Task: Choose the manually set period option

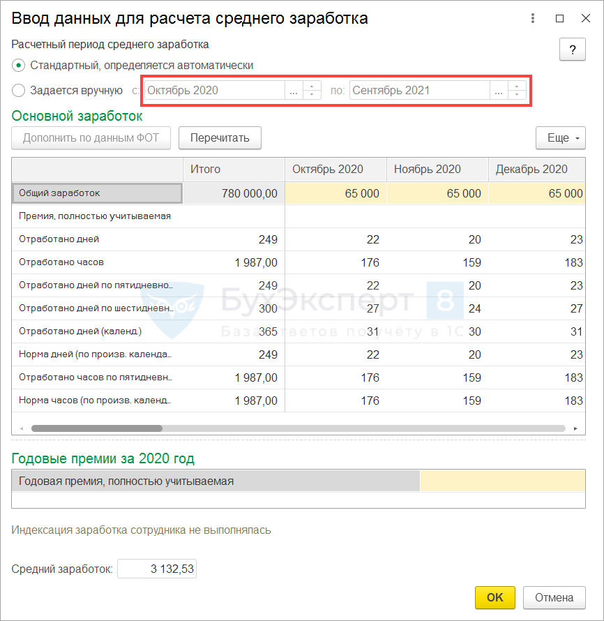Action: pyautogui.click(x=19, y=90)
